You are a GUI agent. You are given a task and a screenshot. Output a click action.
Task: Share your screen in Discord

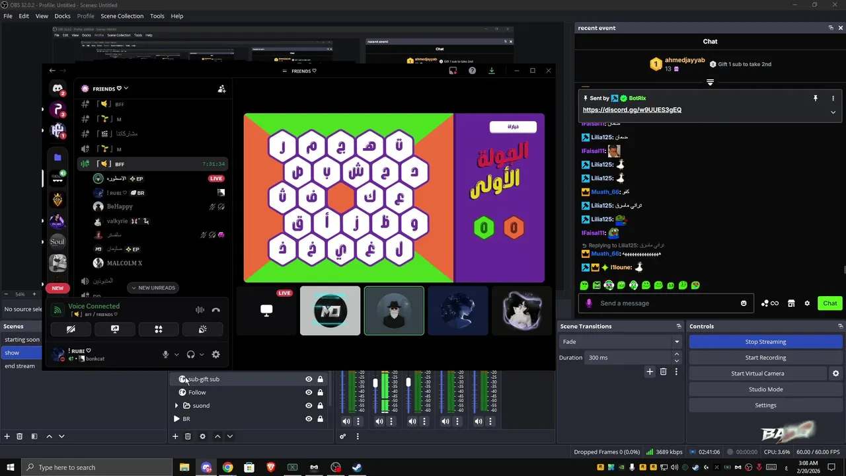115,329
